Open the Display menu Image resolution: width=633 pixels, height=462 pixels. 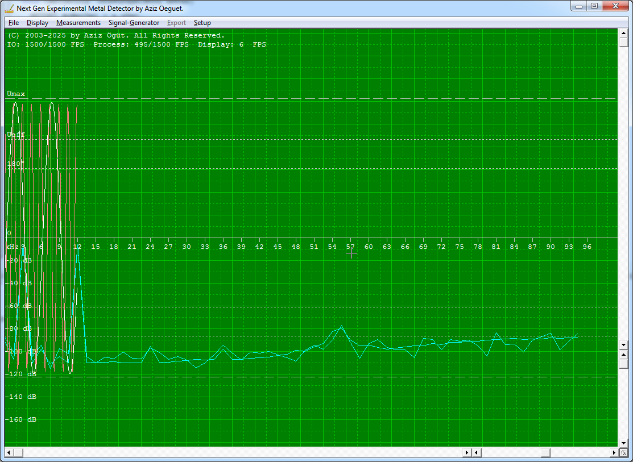[37, 23]
